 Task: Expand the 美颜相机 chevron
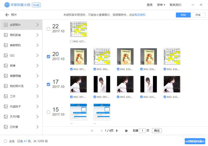(x=37, y=45)
